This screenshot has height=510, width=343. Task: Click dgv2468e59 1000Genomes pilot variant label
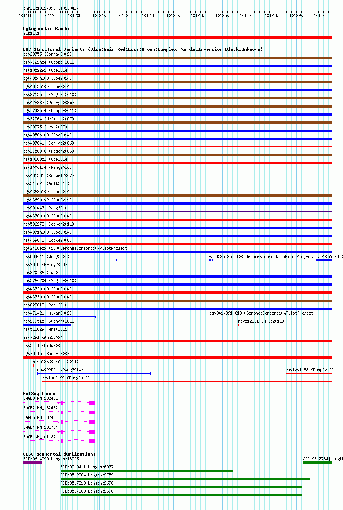click(x=76, y=248)
